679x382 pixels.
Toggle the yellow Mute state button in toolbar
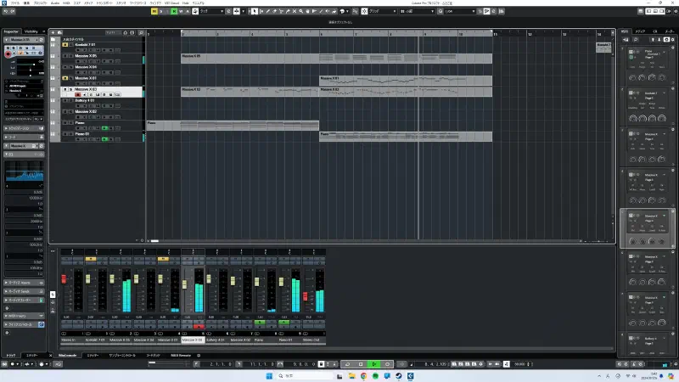pyautogui.click(x=154, y=11)
